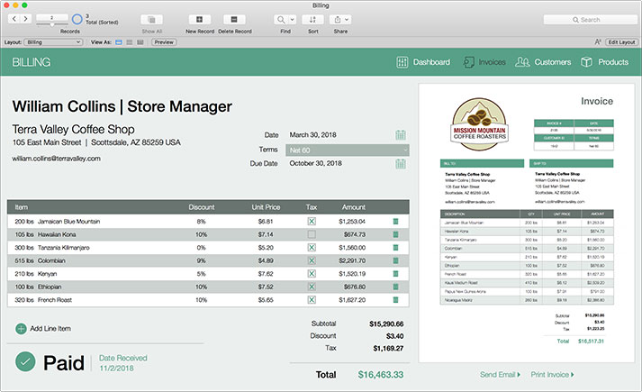
Task: Delete the Jamaican Blue Mountain line item
Action: (395, 221)
